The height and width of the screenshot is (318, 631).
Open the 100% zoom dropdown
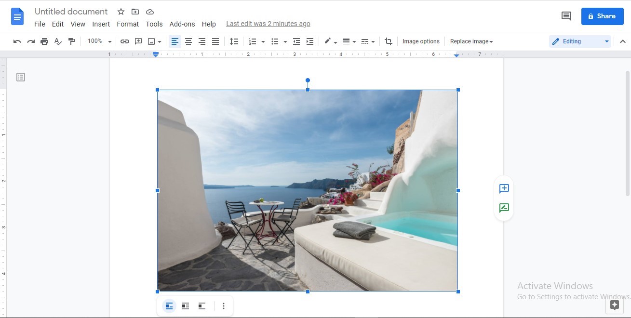(99, 41)
